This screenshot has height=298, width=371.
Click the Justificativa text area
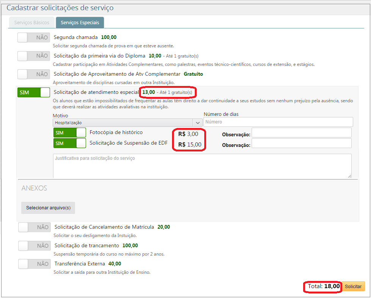click(x=202, y=165)
